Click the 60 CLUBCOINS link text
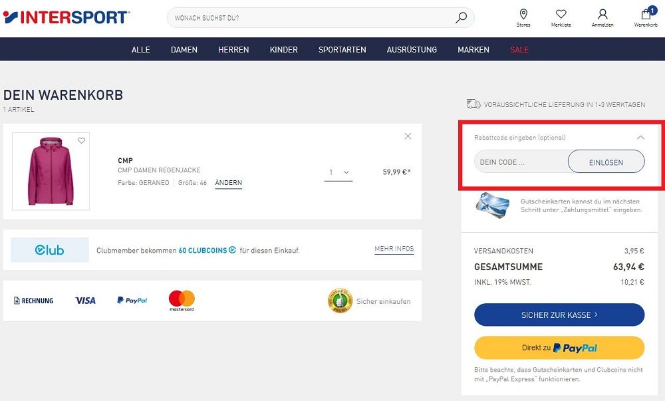The height and width of the screenshot is (401, 665). pos(203,251)
